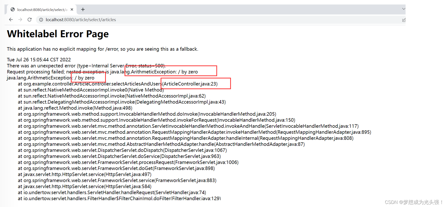Reload the page with refresh icon

(x=30, y=20)
